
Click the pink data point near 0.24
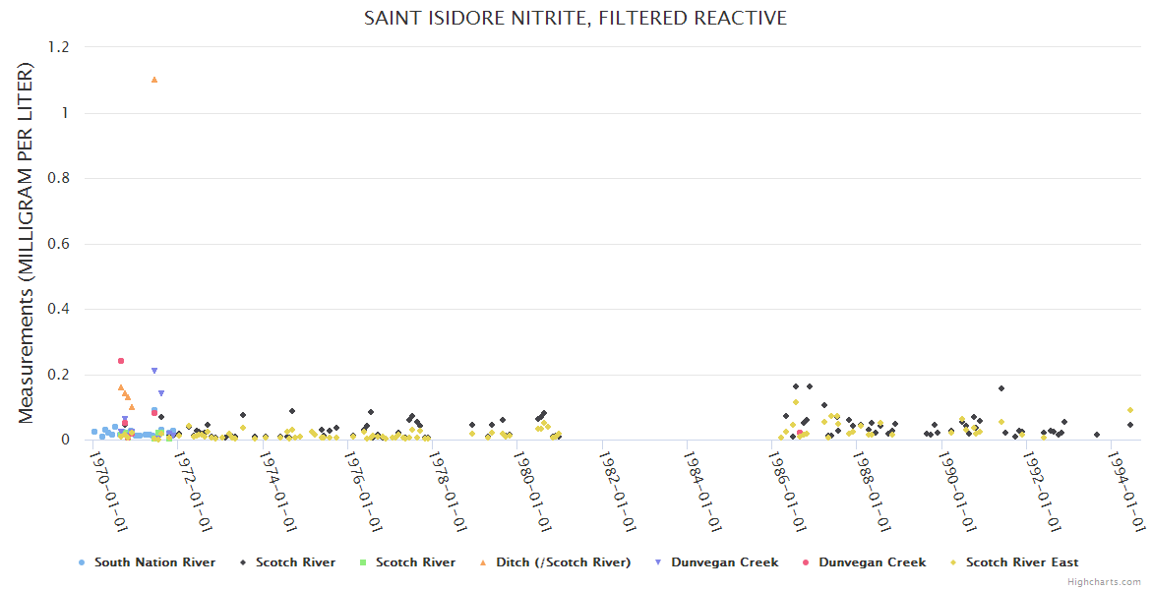(x=121, y=361)
